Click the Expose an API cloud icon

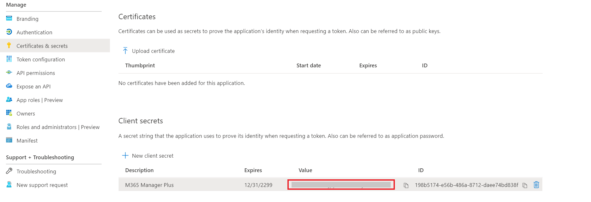tap(9, 86)
